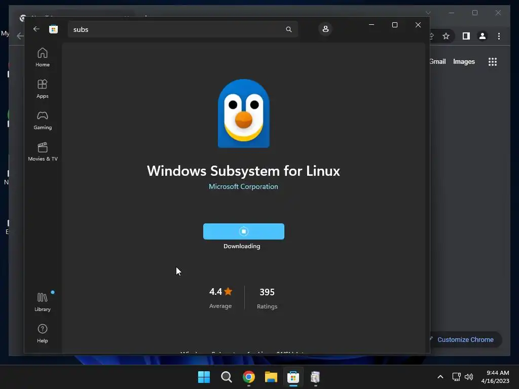
Task: Click the last pinned taskbar app
Action: click(315, 377)
